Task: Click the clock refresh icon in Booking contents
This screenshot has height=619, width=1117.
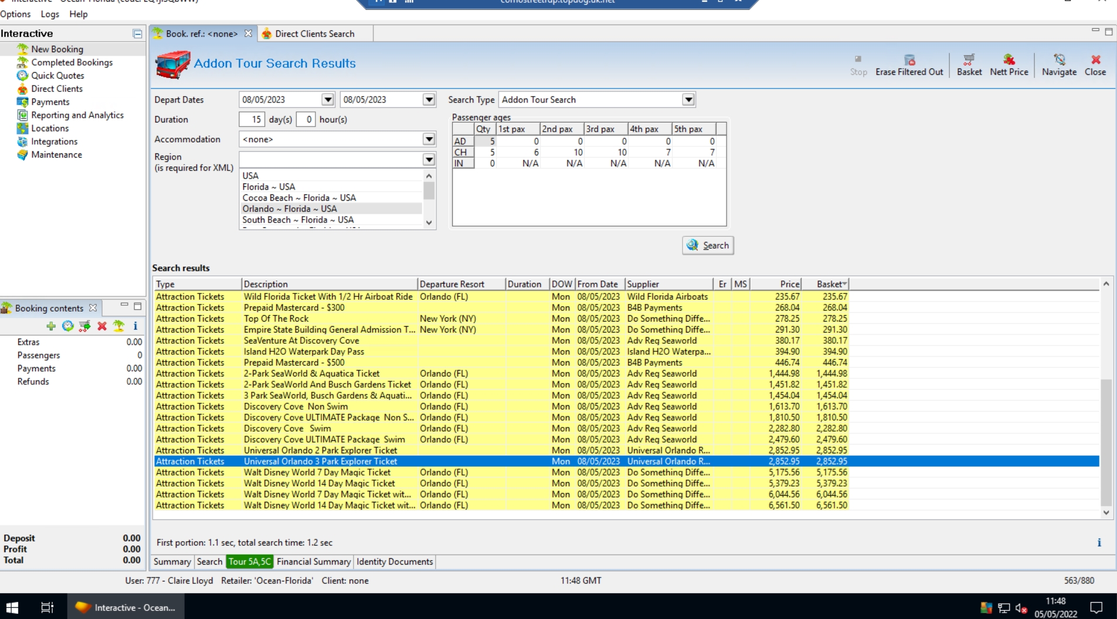Action: point(68,326)
